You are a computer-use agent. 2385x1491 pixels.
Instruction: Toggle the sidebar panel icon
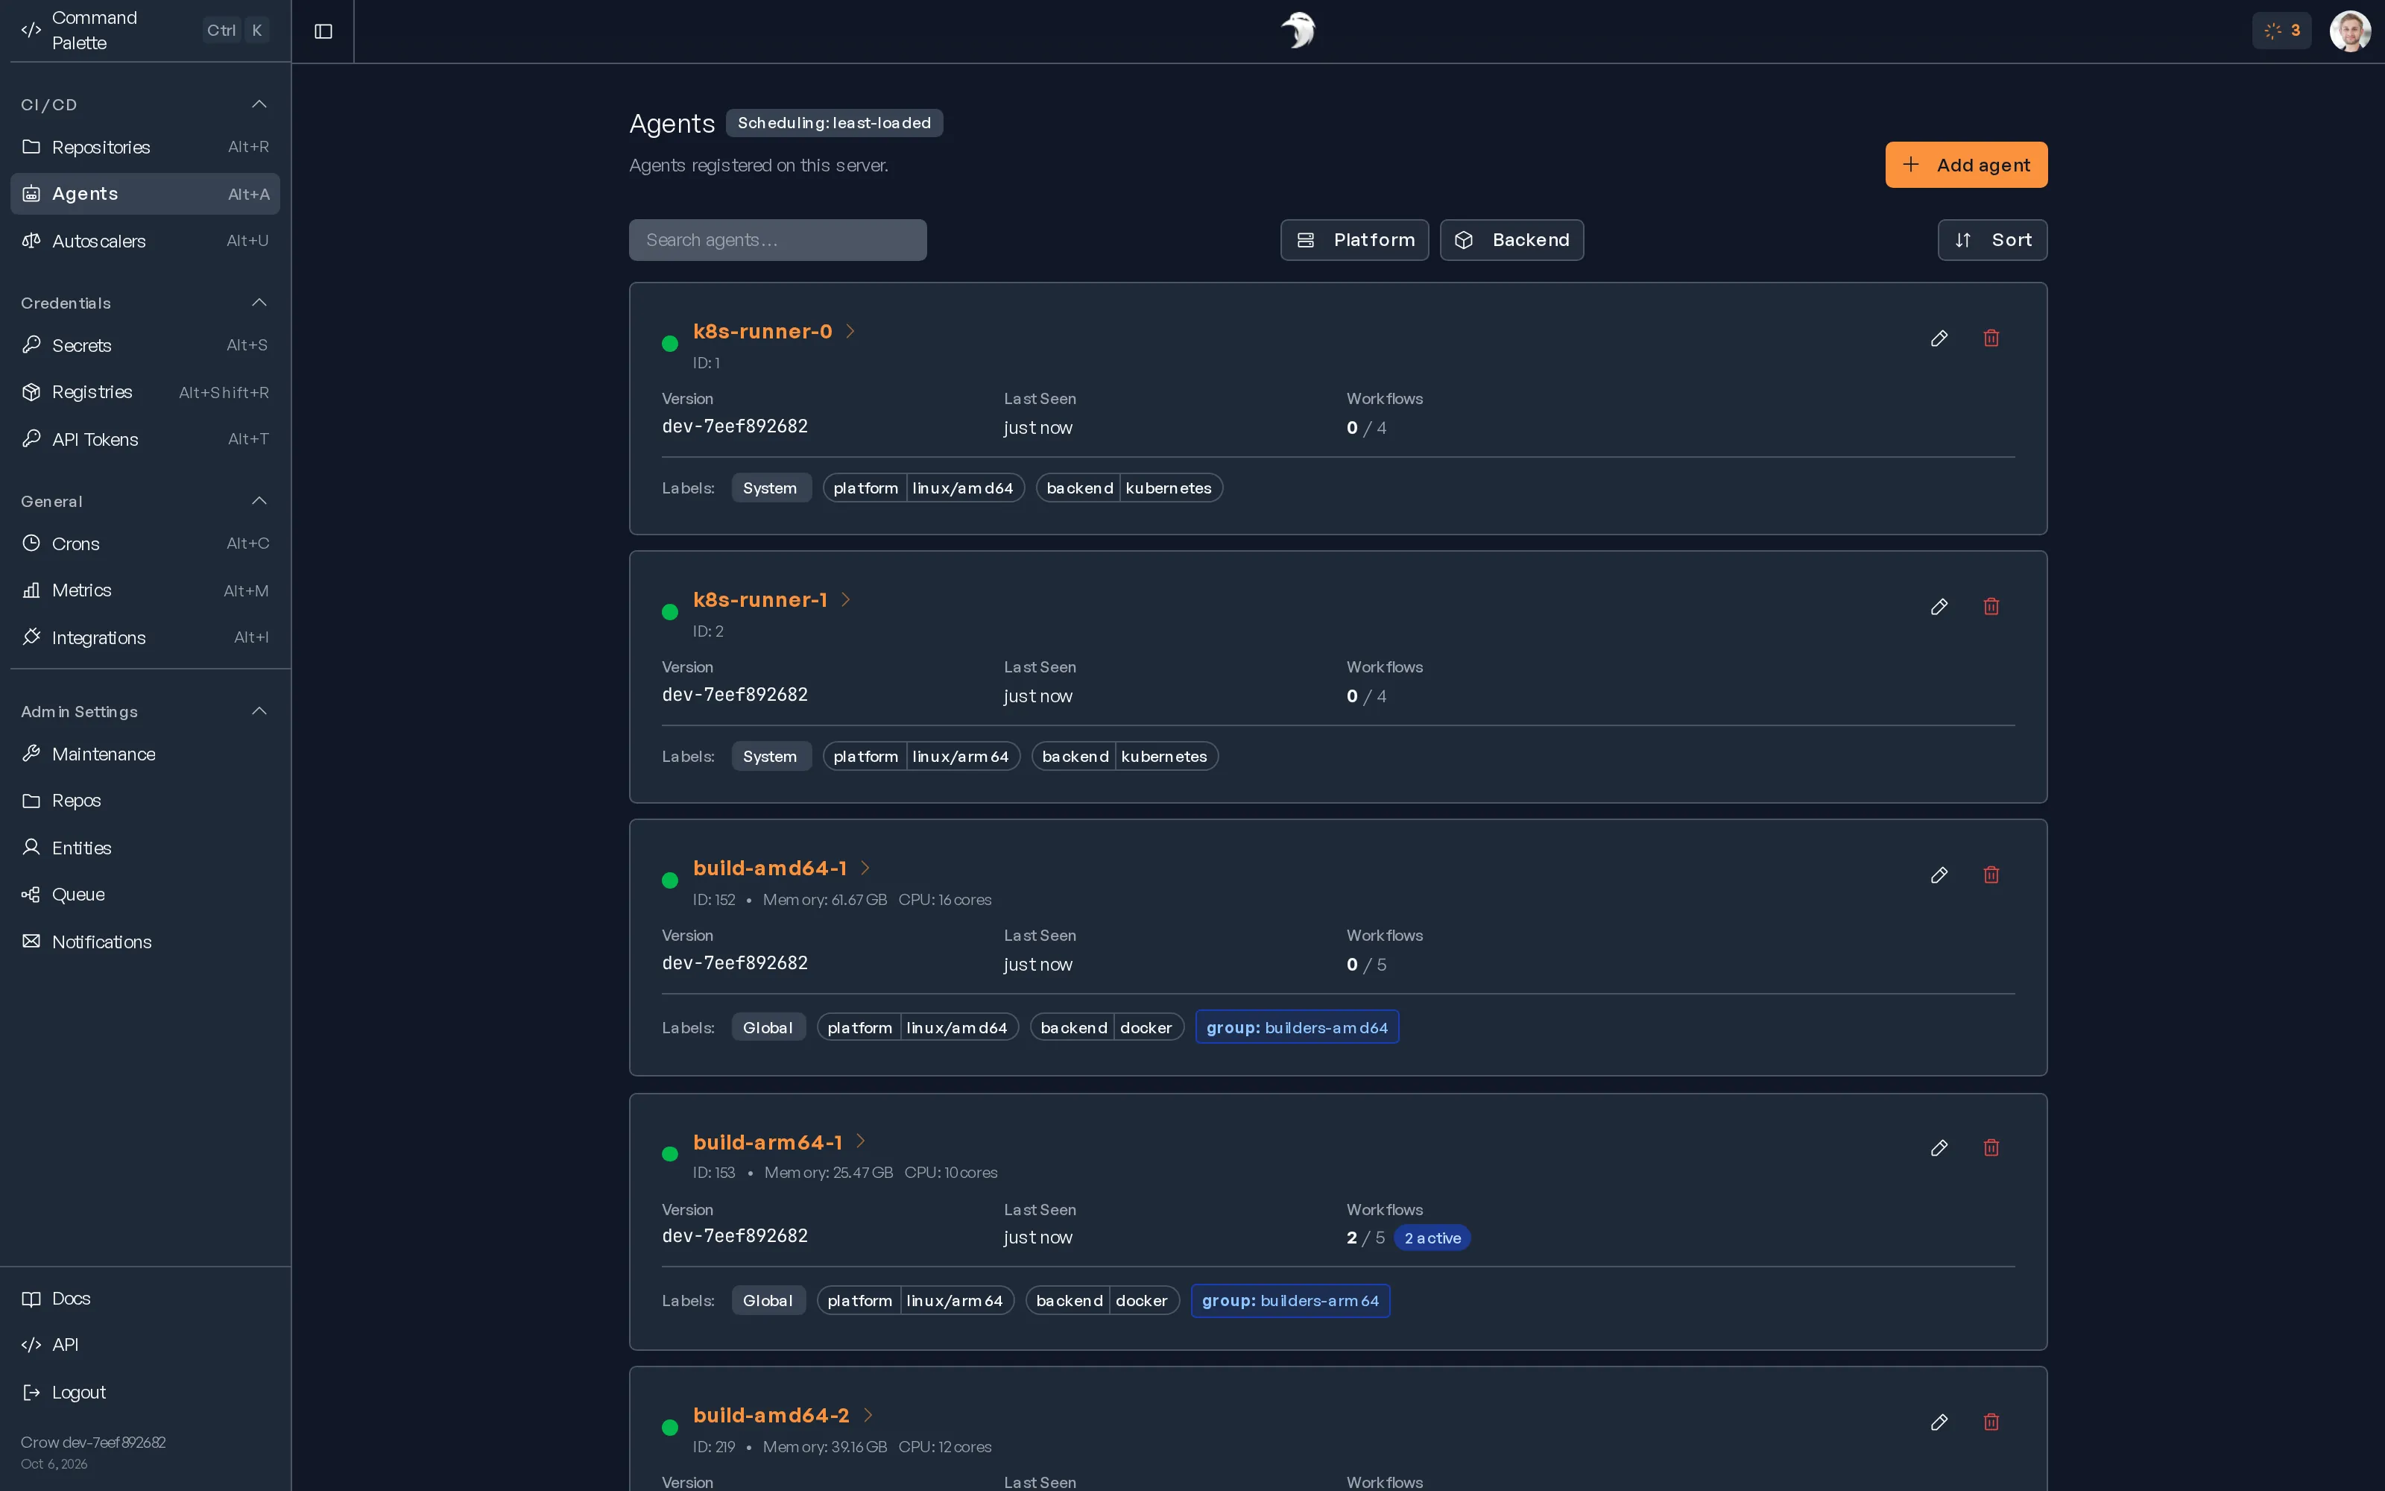tap(323, 31)
